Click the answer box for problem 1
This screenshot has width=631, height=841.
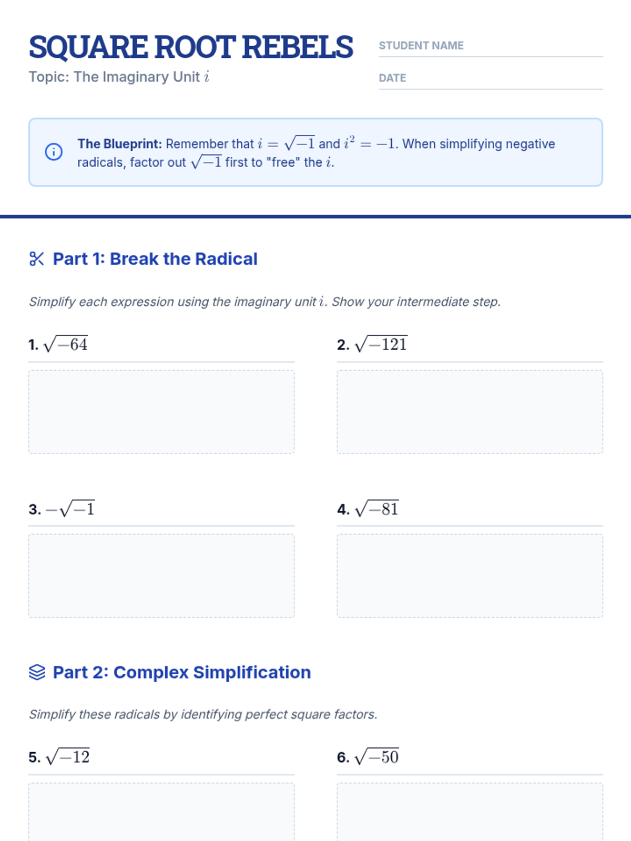161,412
